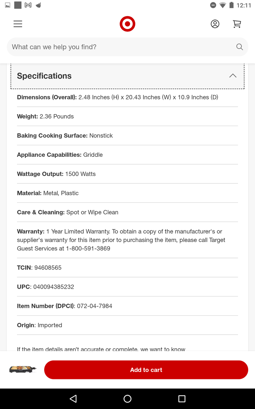
Task: Go back with Android back button
Action: coord(73,398)
